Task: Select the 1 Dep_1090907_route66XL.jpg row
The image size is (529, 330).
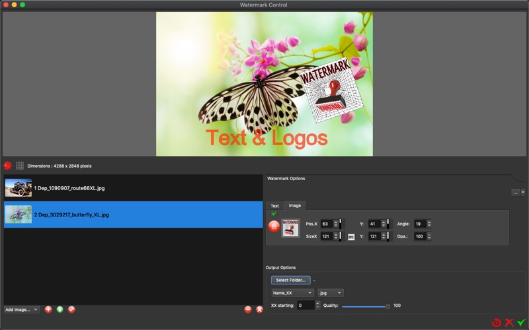Action: click(134, 188)
